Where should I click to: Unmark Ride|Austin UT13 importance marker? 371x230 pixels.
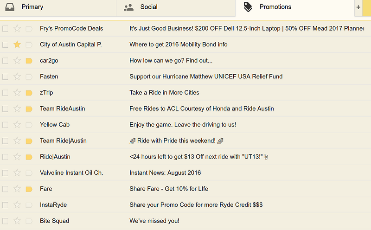tap(29, 157)
